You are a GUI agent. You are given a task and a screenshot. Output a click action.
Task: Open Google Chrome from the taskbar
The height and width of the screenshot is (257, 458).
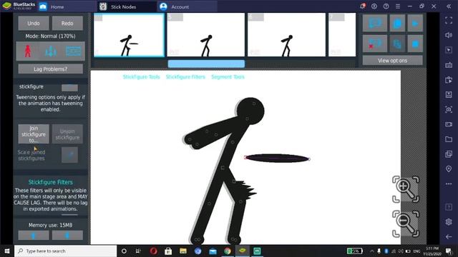228,251
